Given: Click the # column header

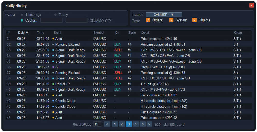Looking at the screenshot, I should point(8,33).
